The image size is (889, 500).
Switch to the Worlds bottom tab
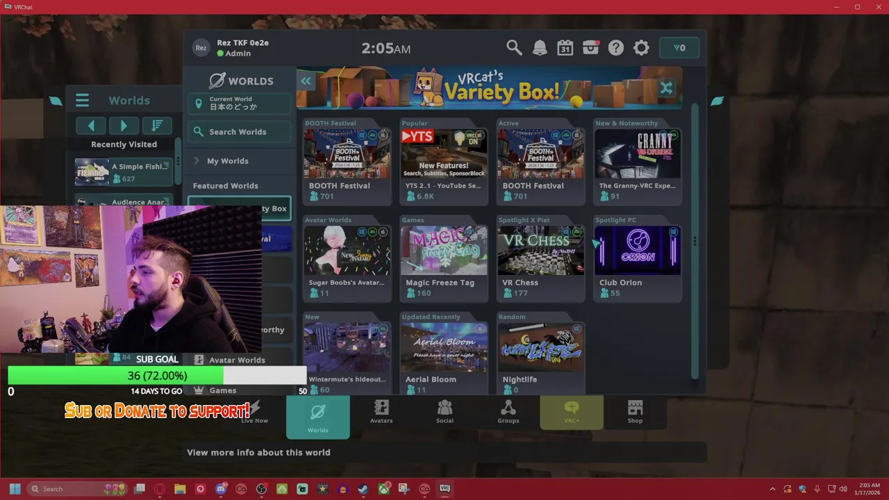click(318, 417)
